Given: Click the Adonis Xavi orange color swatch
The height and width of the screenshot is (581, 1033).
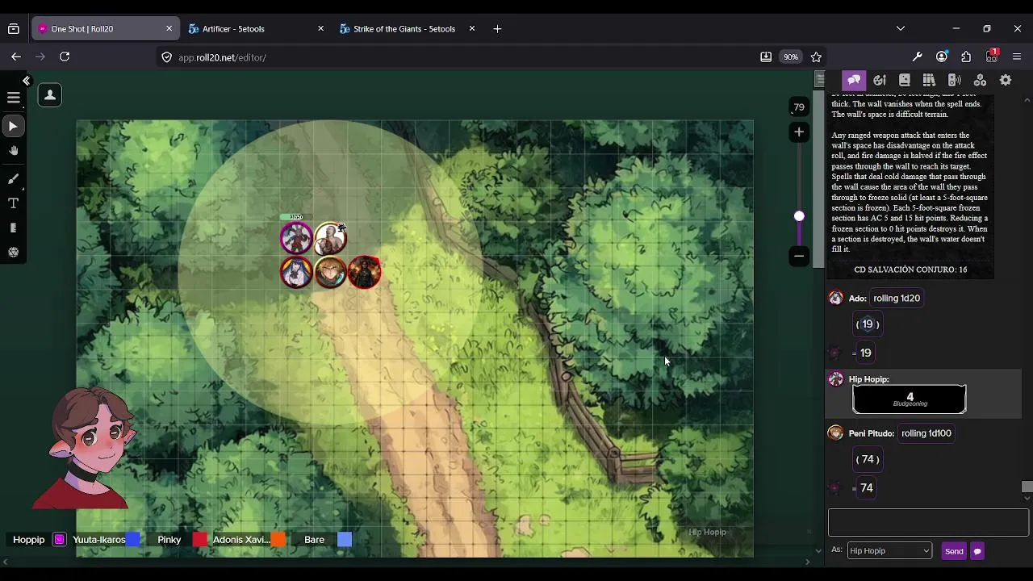Looking at the screenshot, I should click(278, 540).
